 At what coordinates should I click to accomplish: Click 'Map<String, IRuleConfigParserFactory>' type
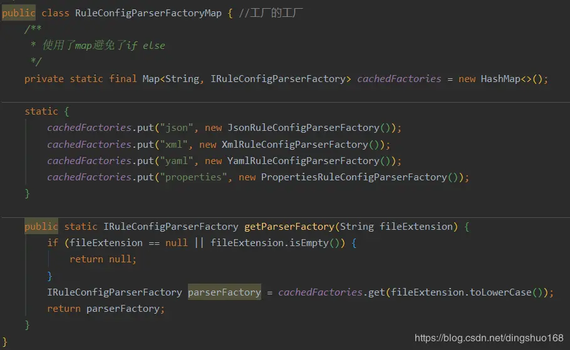click(x=247, y=79)
